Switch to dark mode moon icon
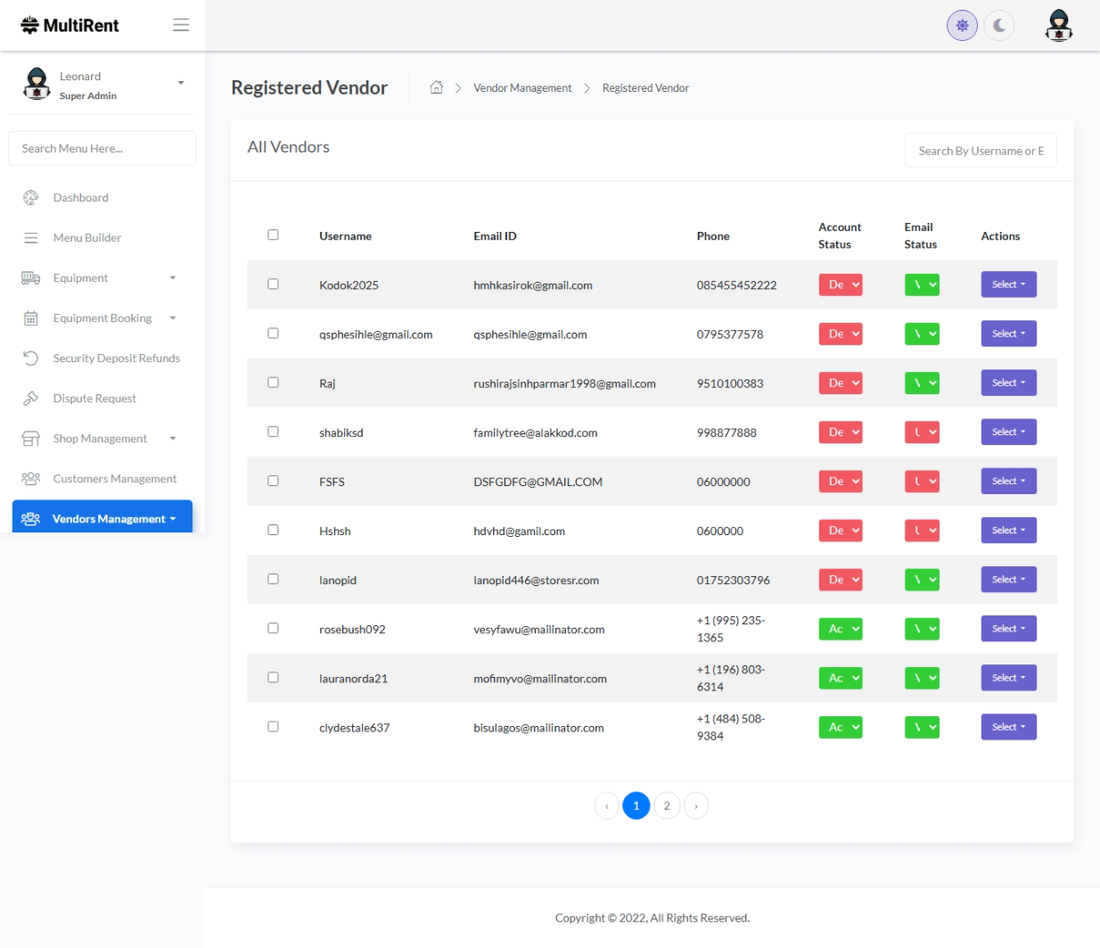1100x948 pixels. (x=999, y=26)
